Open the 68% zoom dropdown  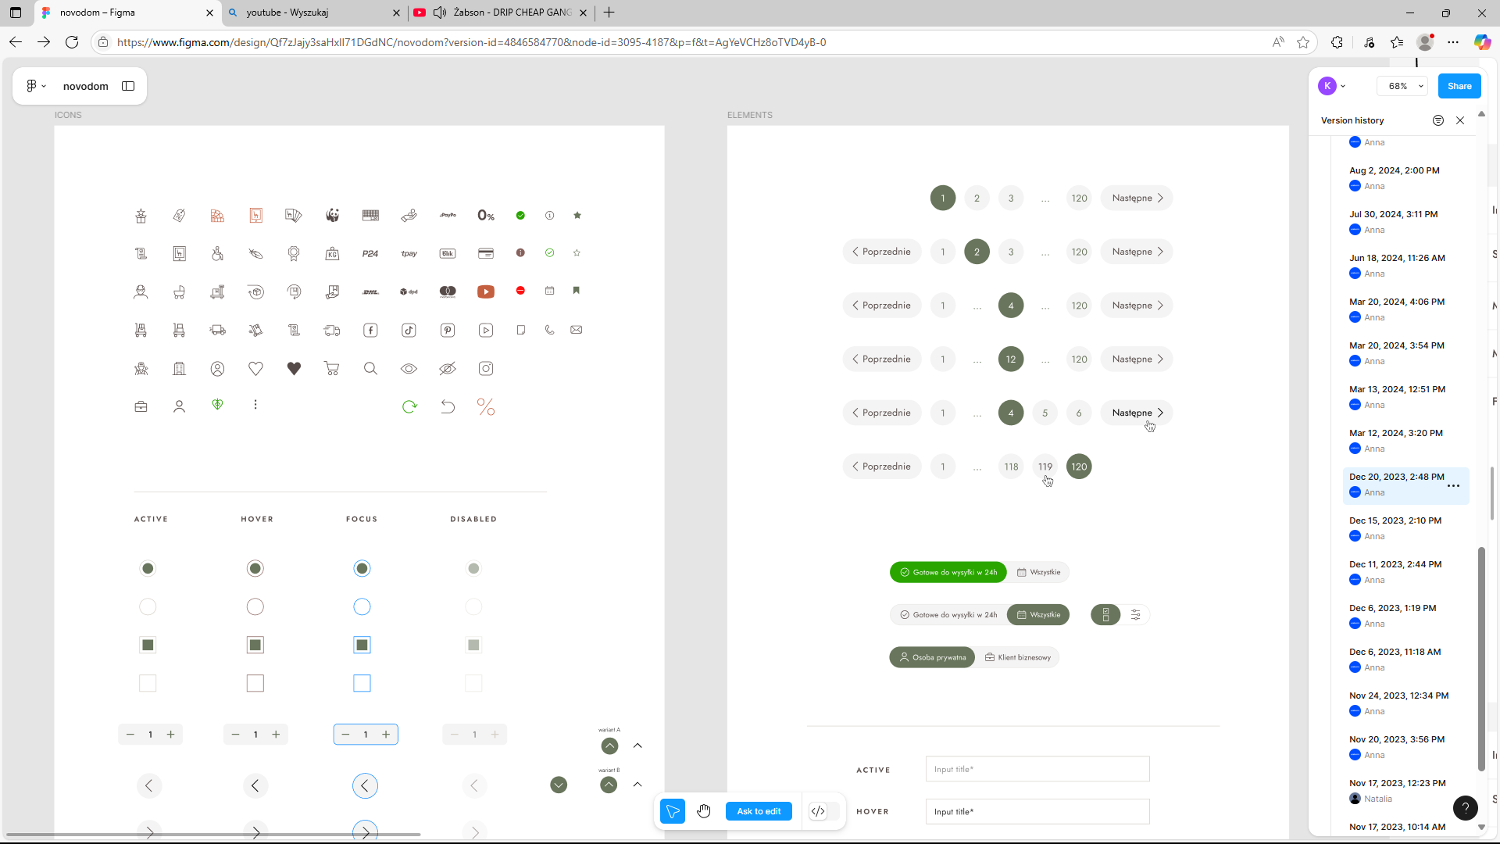click(1403, 86)
